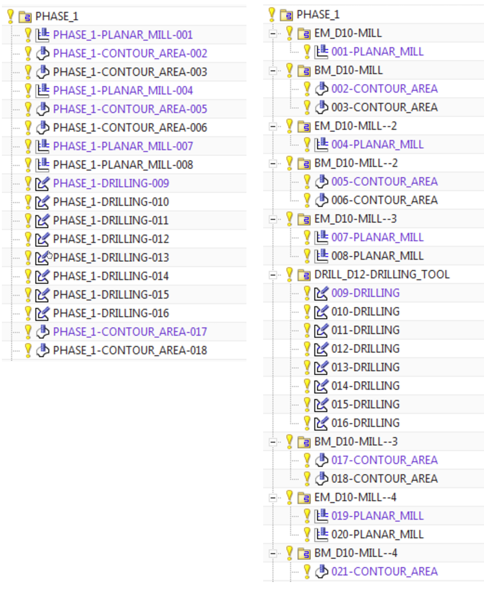Screen dimensions: 484x589
Task: Click drilling icon of PHASE_1-DRILLING-009
Action: tap(42, 183)
